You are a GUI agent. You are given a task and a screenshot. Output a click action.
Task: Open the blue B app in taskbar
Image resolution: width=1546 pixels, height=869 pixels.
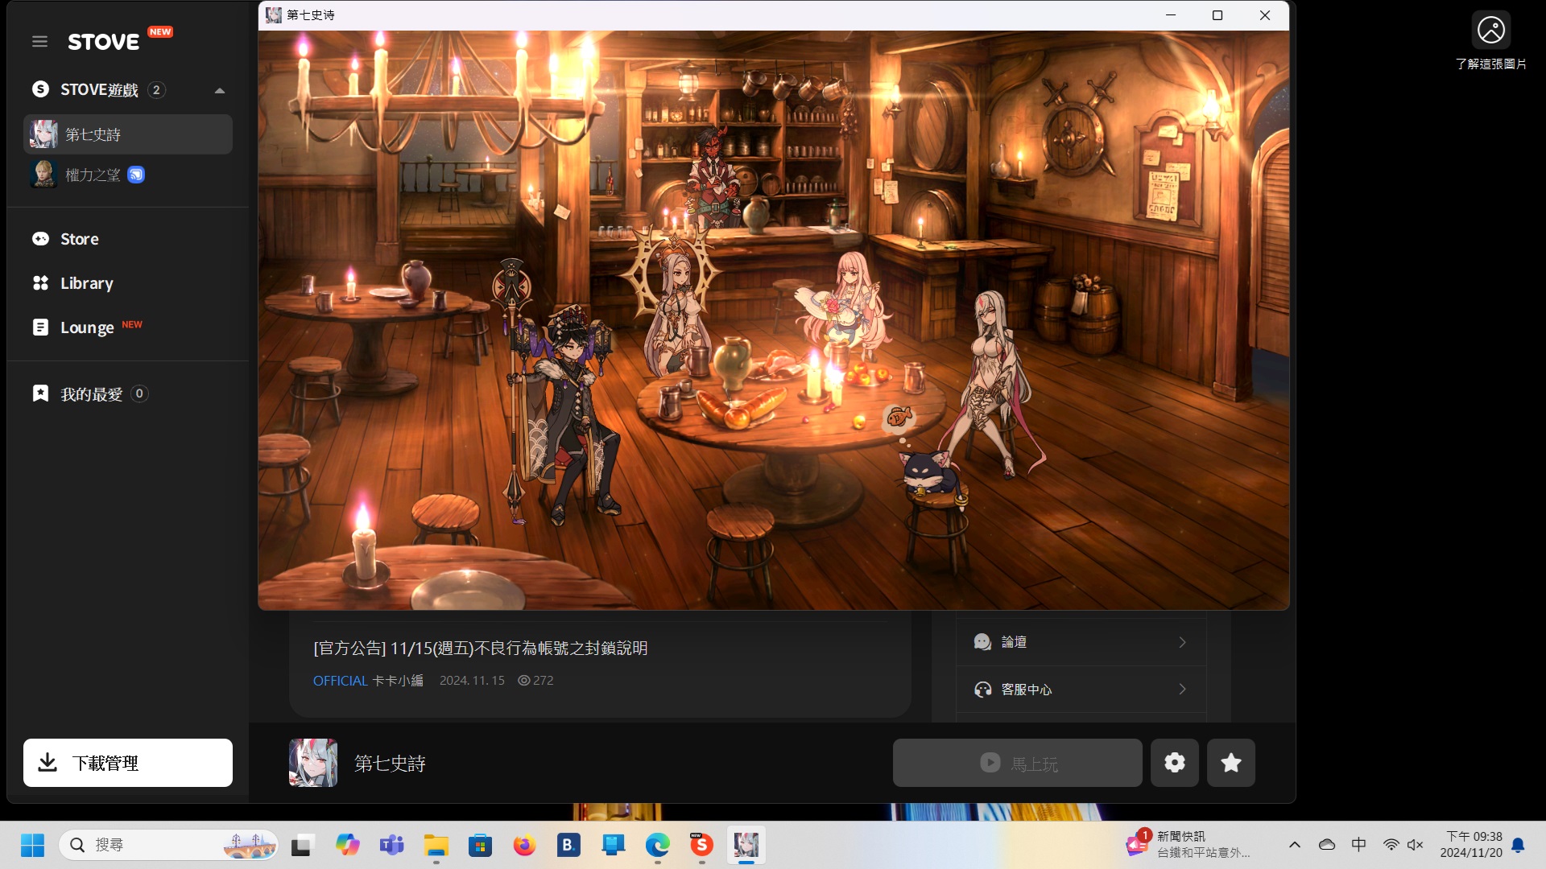point(568,845)
